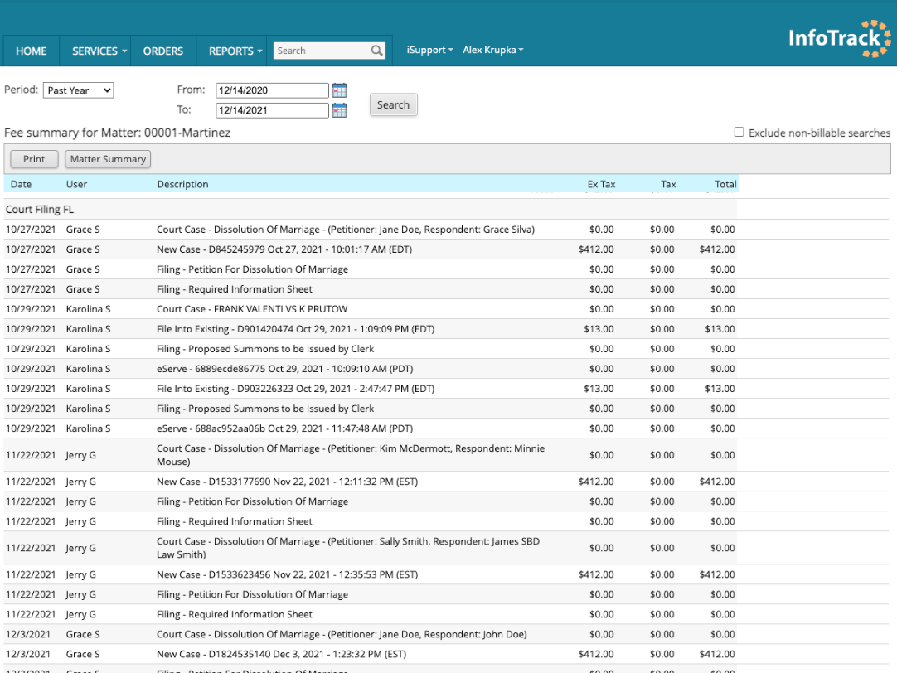Expand the Services menu

coord(99,51)
